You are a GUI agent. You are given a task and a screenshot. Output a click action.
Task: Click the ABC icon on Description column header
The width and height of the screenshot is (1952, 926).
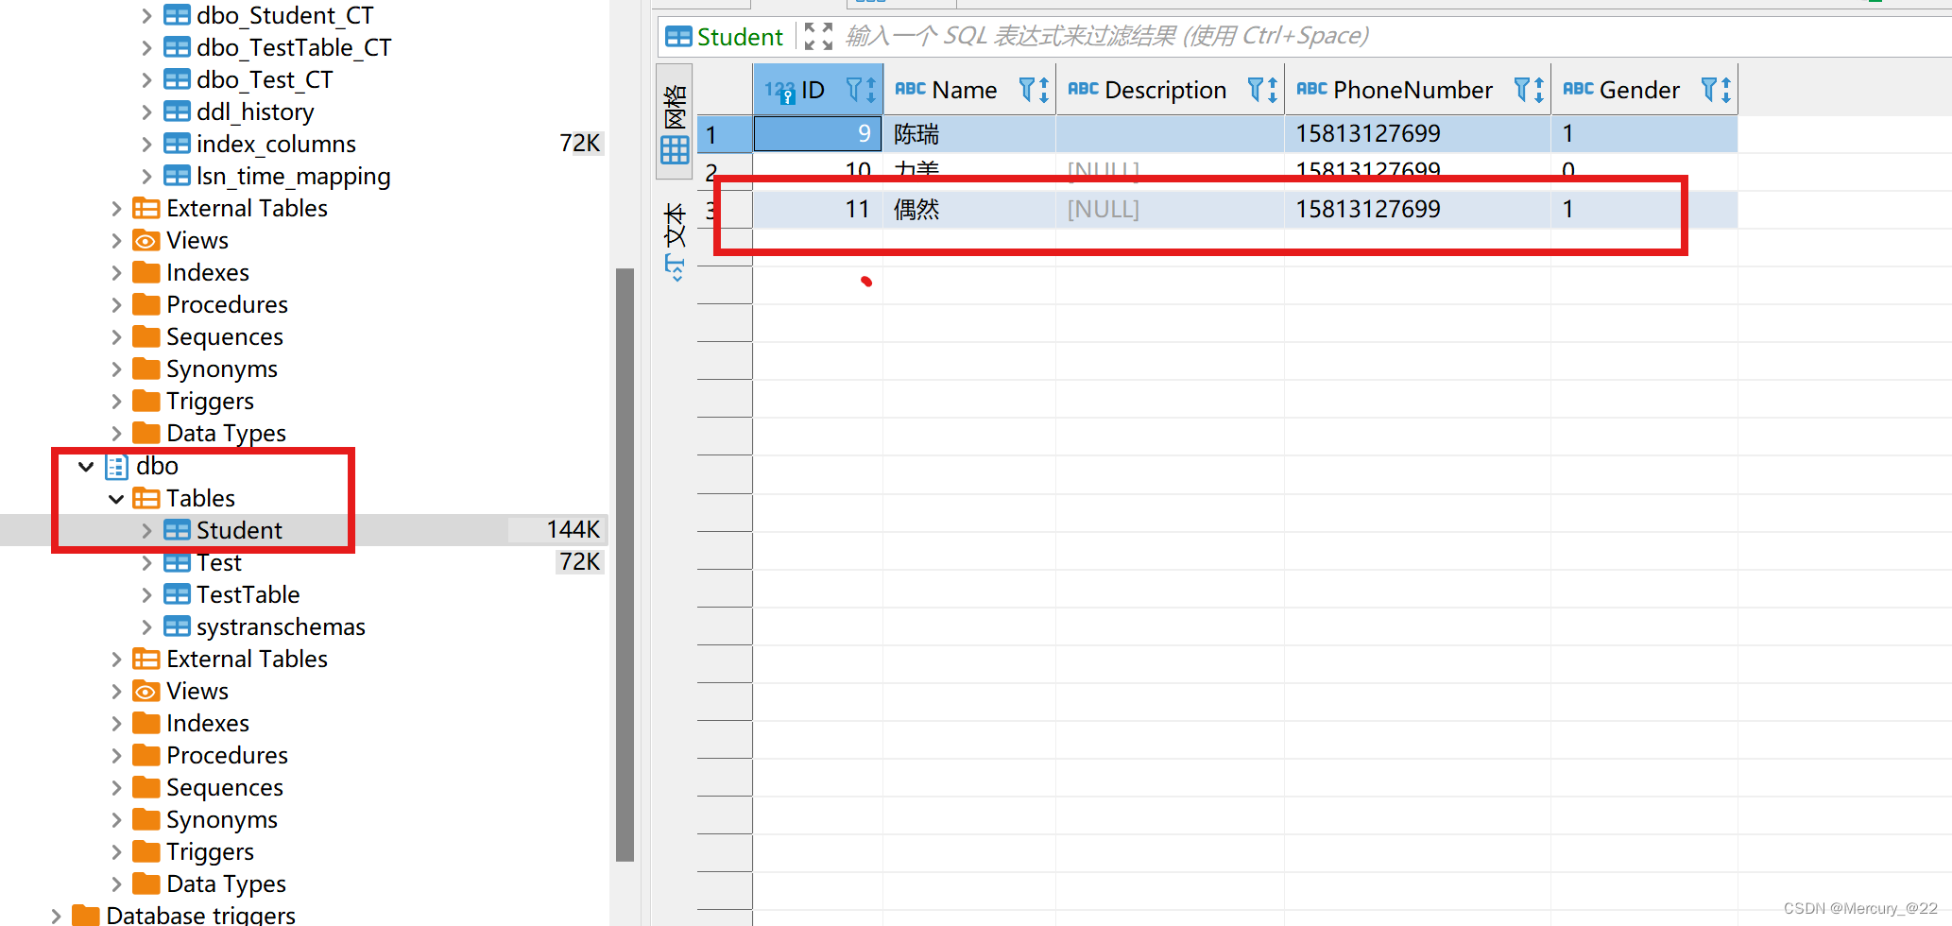[1082, 89]
